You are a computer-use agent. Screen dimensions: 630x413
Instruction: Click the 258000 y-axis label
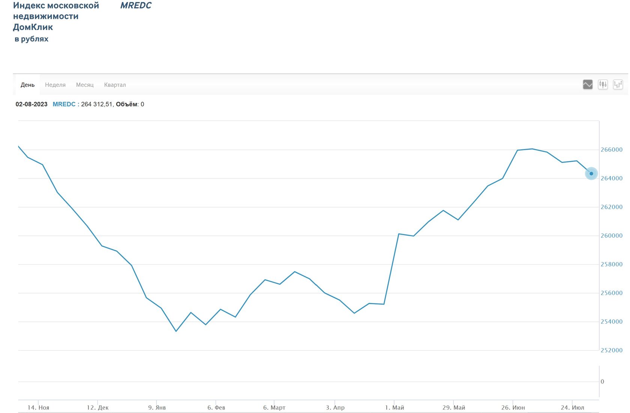coord(611,264)
